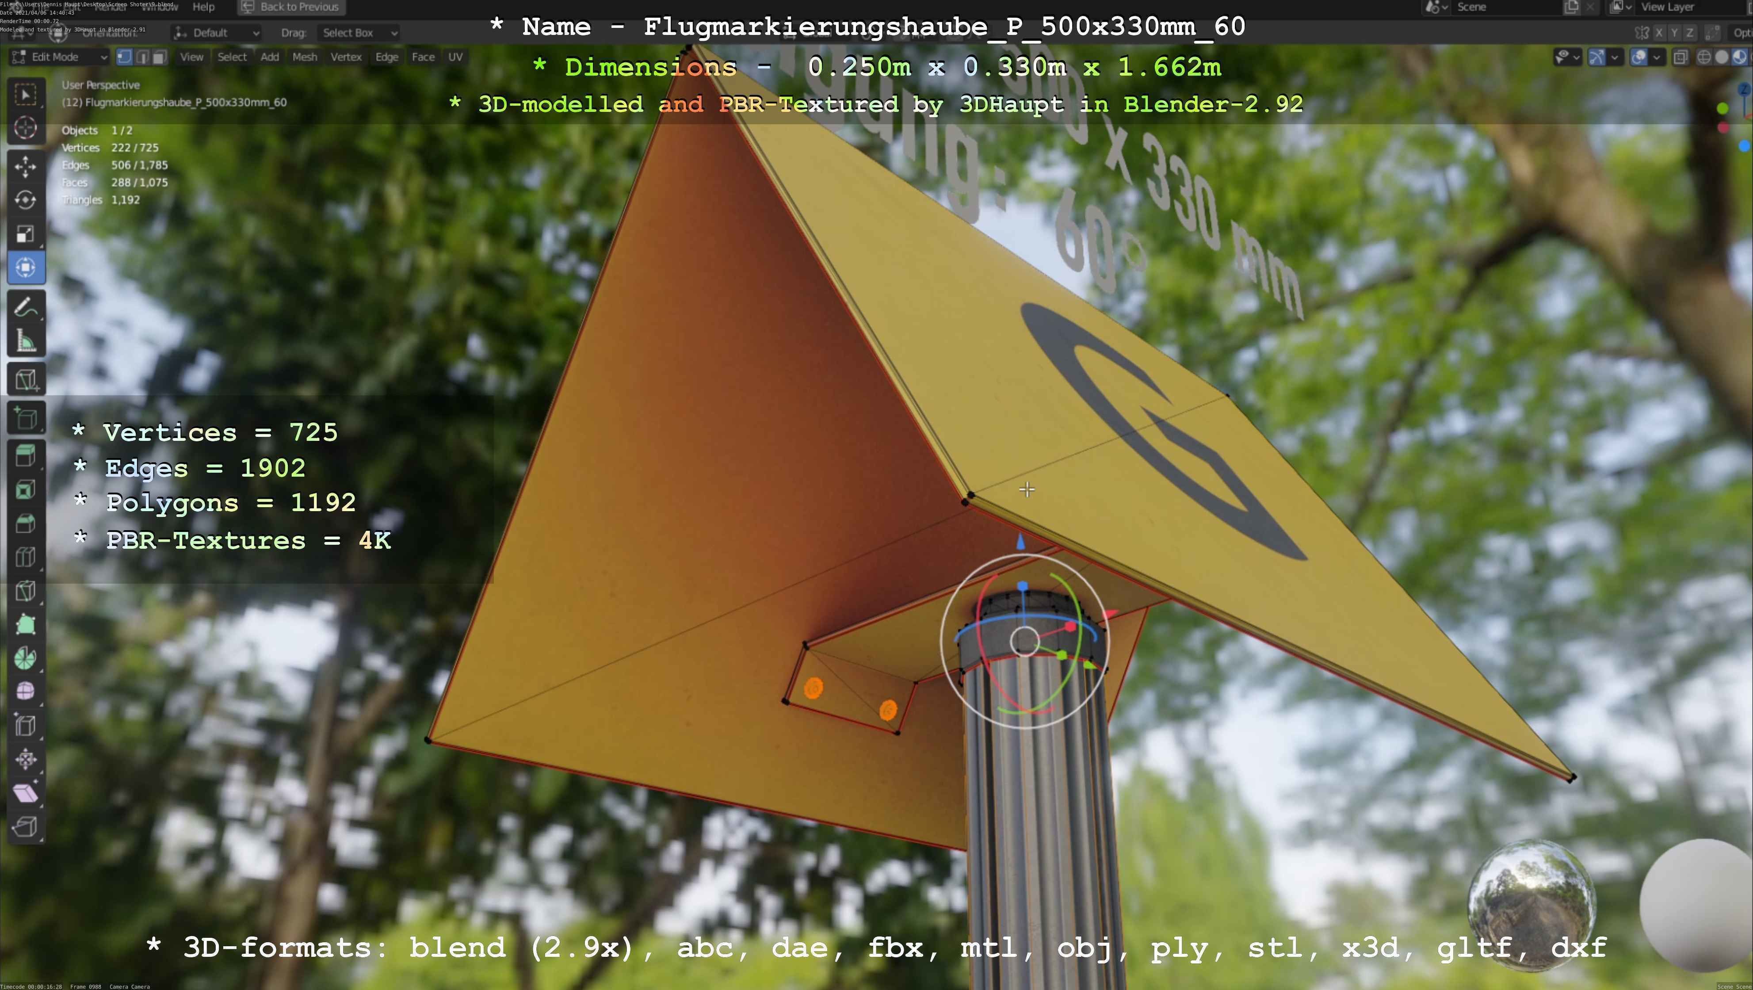Open the Mesh menu
Image resolution: width=1753 pixels, height=990 pixels.
[304, 57]
